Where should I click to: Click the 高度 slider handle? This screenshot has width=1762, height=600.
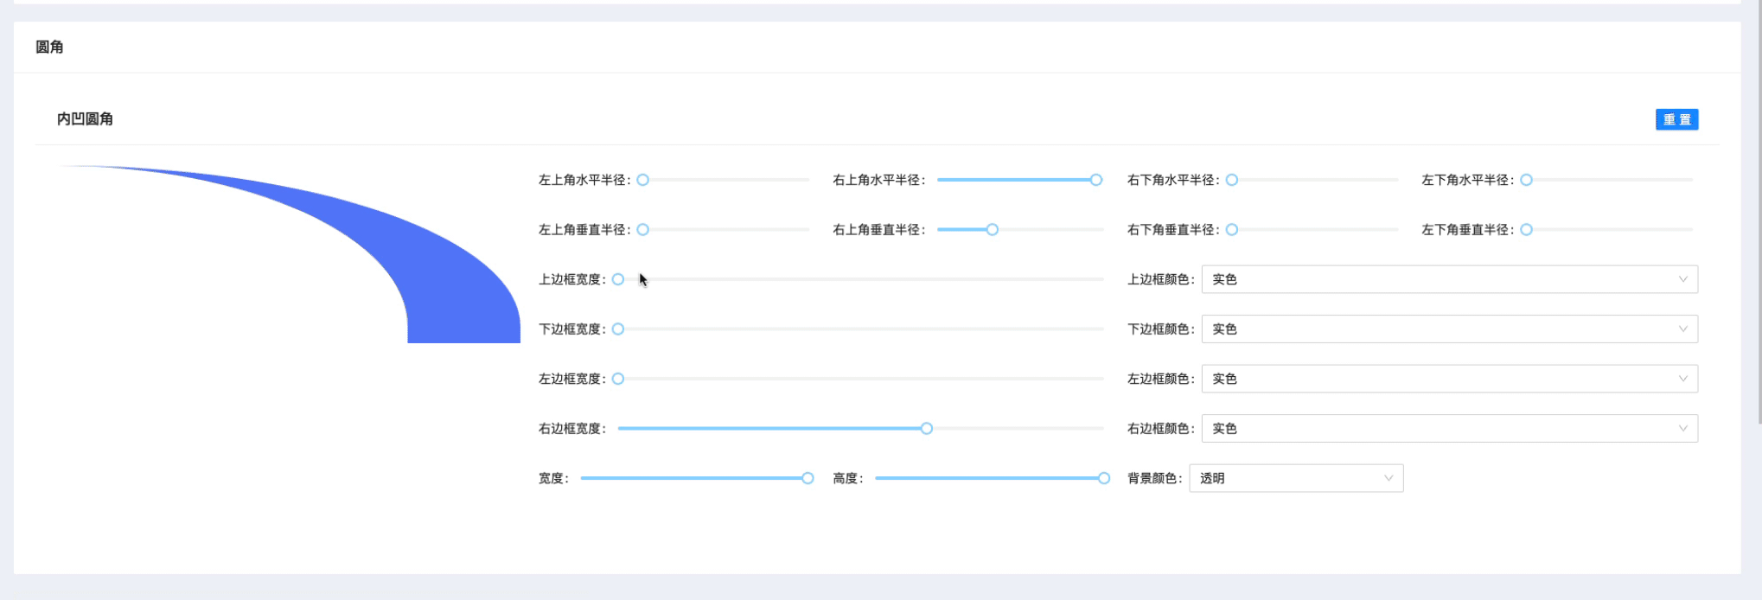tap(1104, 478)
